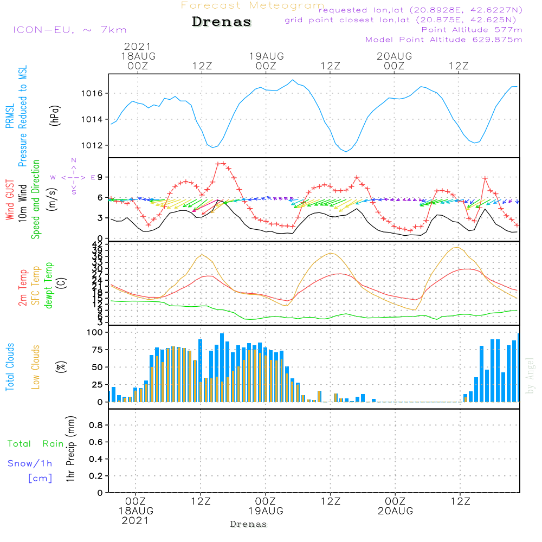Select the 'Pressure Reduced to MSL' label
The width and height of the screenshot is (542, 542).
tap(22, 116)
